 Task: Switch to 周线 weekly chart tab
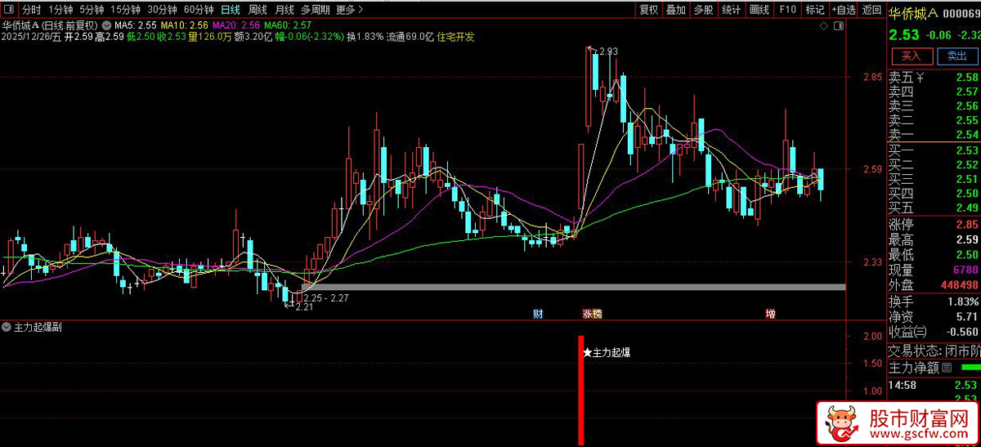click(258, 10)
